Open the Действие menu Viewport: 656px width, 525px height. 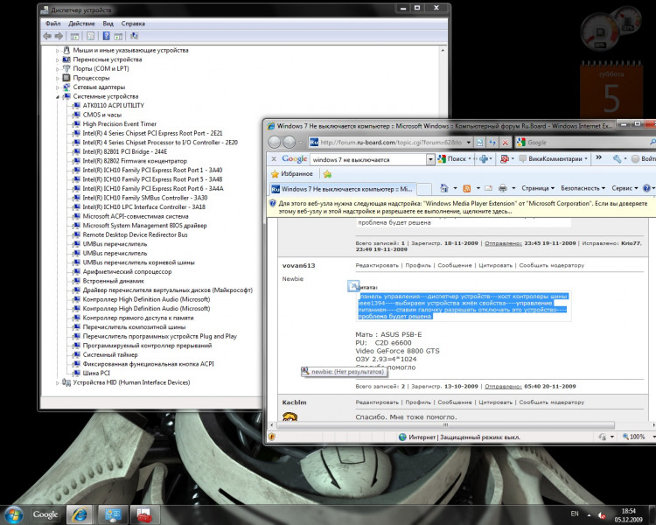pos(81,24)
